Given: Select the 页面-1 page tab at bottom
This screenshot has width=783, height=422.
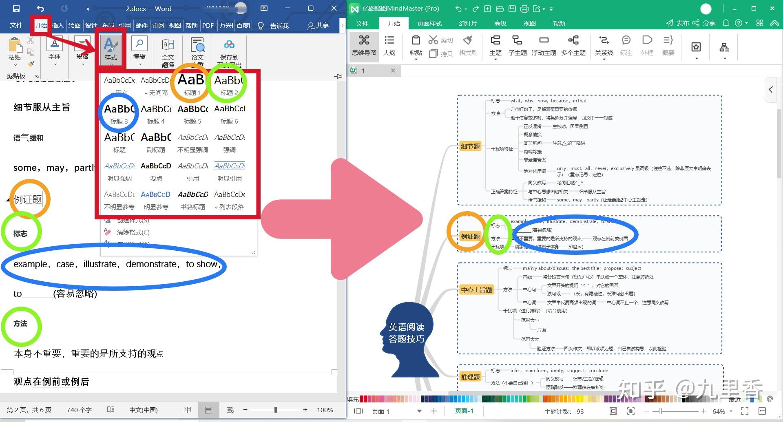Looking at the screenshot, I should (x=464, y=411).
